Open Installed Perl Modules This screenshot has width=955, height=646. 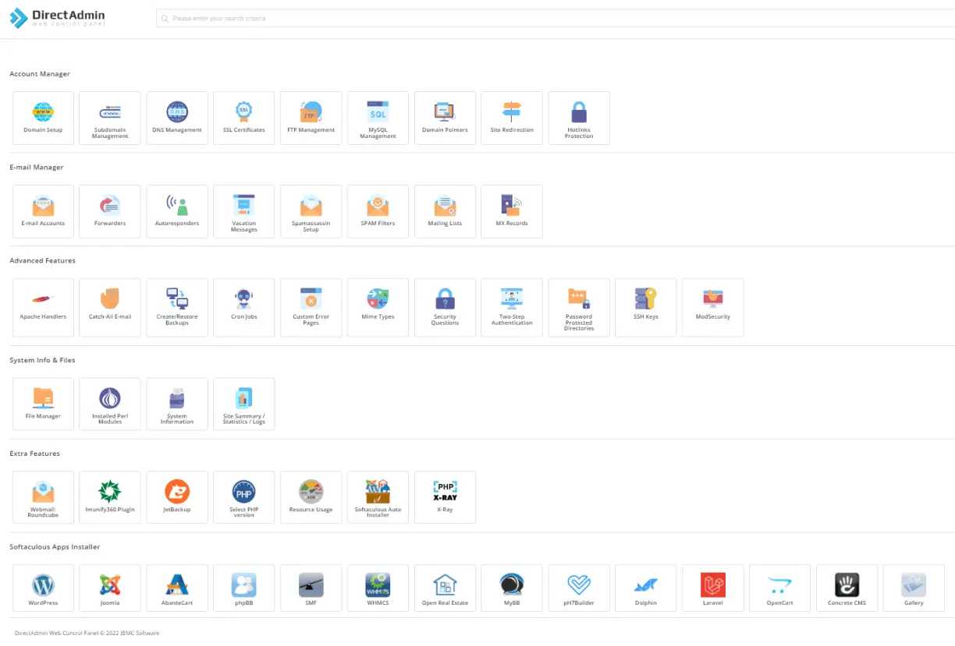[x=110, y=404]
